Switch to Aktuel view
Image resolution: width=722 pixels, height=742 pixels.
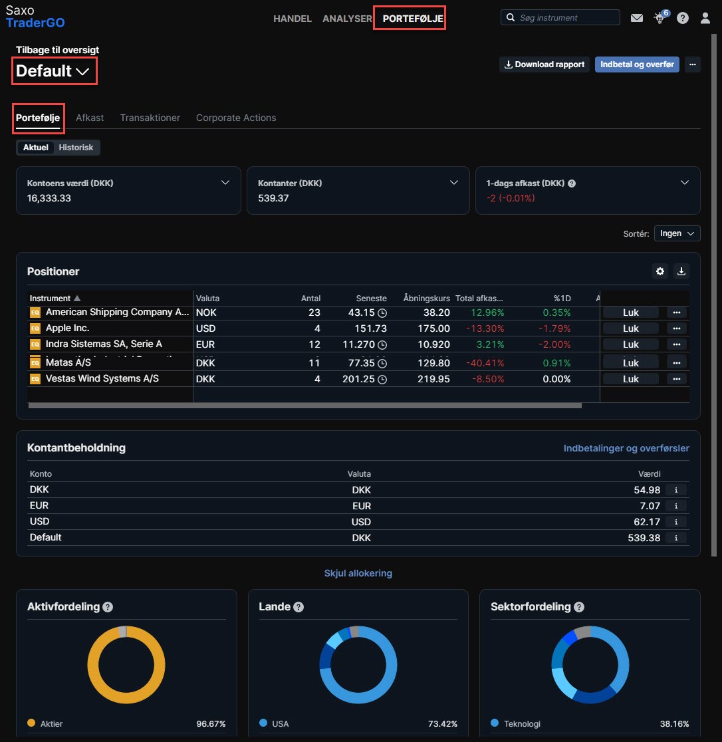tap(36, 148)
